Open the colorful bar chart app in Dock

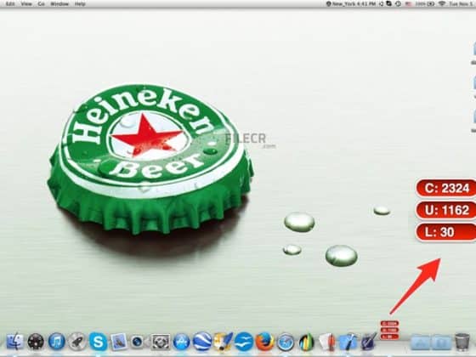click(307, 342)
